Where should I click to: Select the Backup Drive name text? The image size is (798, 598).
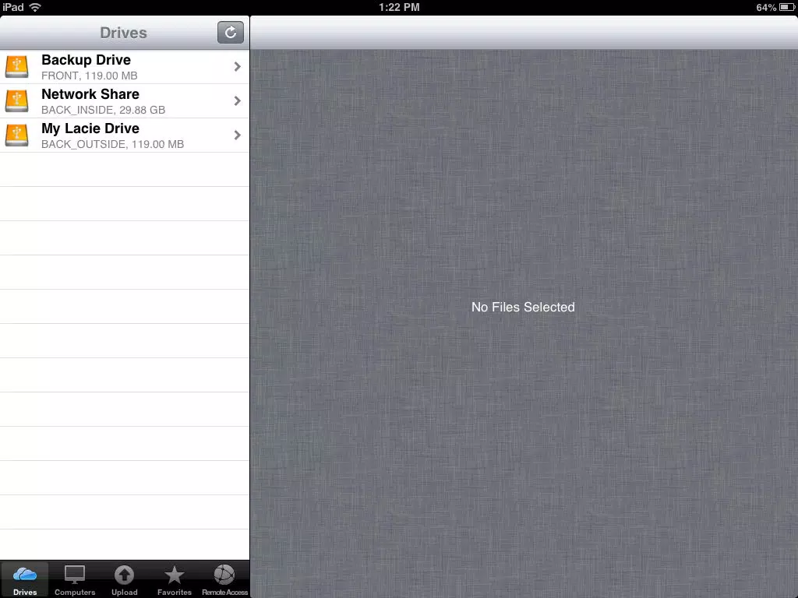[86, 60]
